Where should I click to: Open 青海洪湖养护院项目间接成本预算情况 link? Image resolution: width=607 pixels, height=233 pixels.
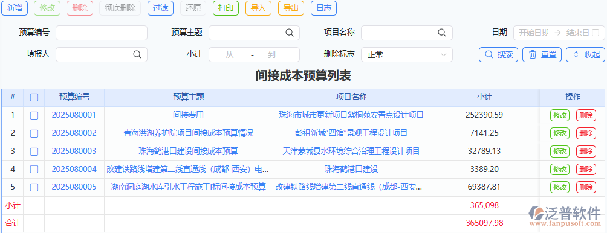pos(189,133)
